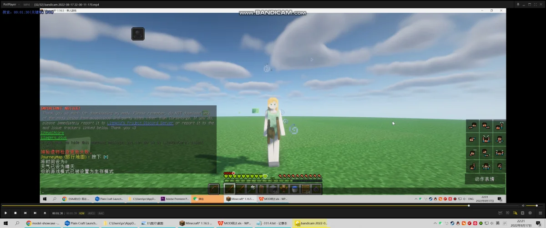Toggle 3D video mode icon
The width and height of the screenshot is (546, 228).
click(x=508, y=213)
